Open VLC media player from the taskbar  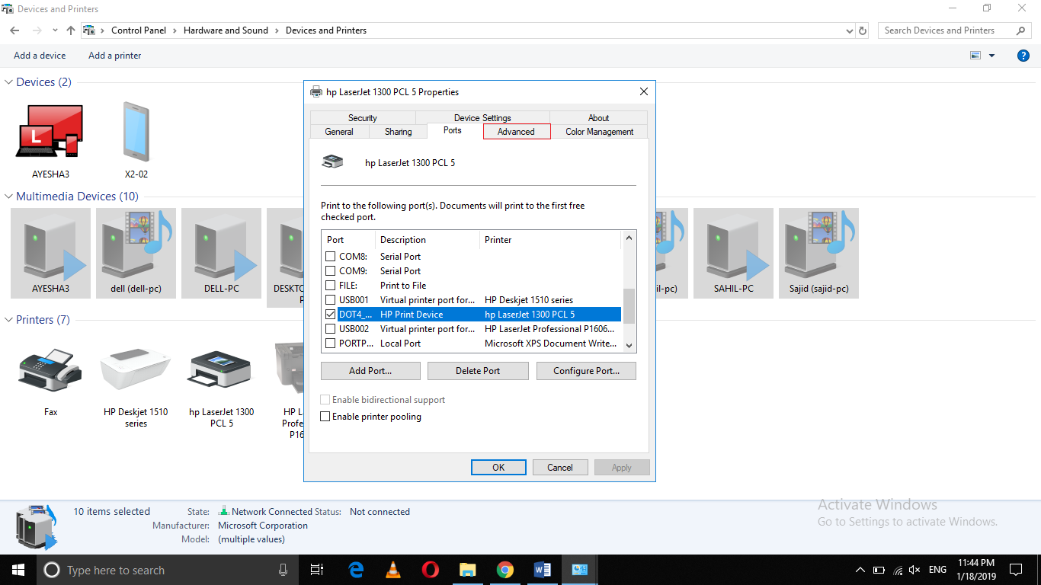point(392,569)
